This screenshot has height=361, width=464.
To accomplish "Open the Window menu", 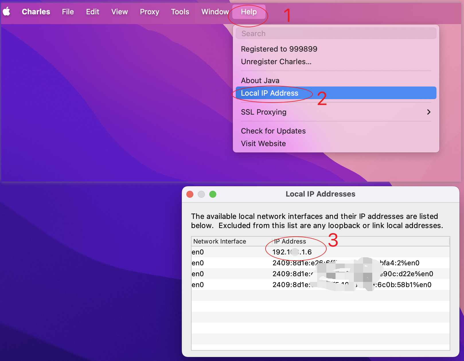I will [215, 12].
